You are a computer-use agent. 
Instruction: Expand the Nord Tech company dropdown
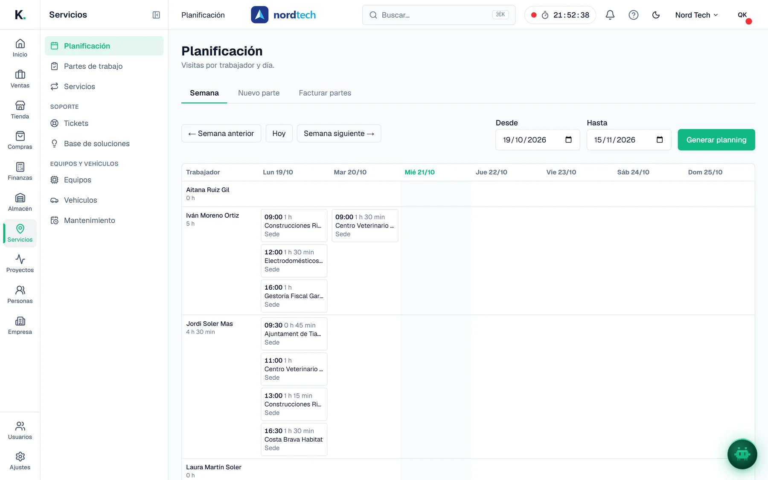[696, 15]
